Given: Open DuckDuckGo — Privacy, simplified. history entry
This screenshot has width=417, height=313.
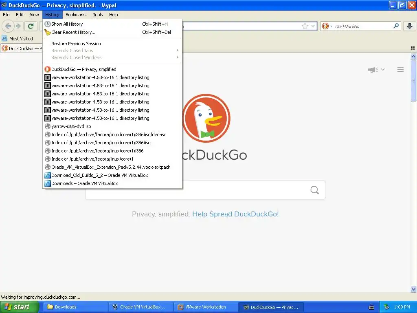Looking at the screenshot, I should point(112,69).
